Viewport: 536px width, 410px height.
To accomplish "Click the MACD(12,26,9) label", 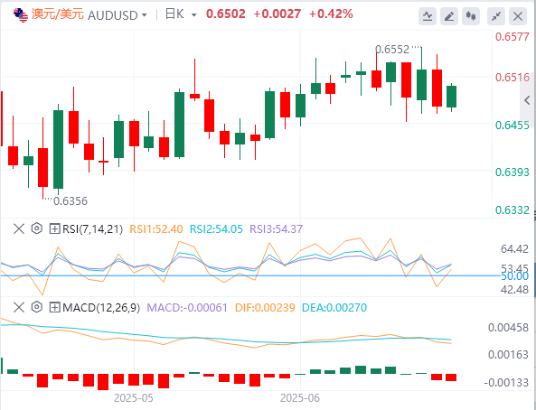I will 101,307.
